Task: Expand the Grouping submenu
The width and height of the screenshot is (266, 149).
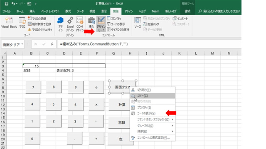Action: click(153, 125)
